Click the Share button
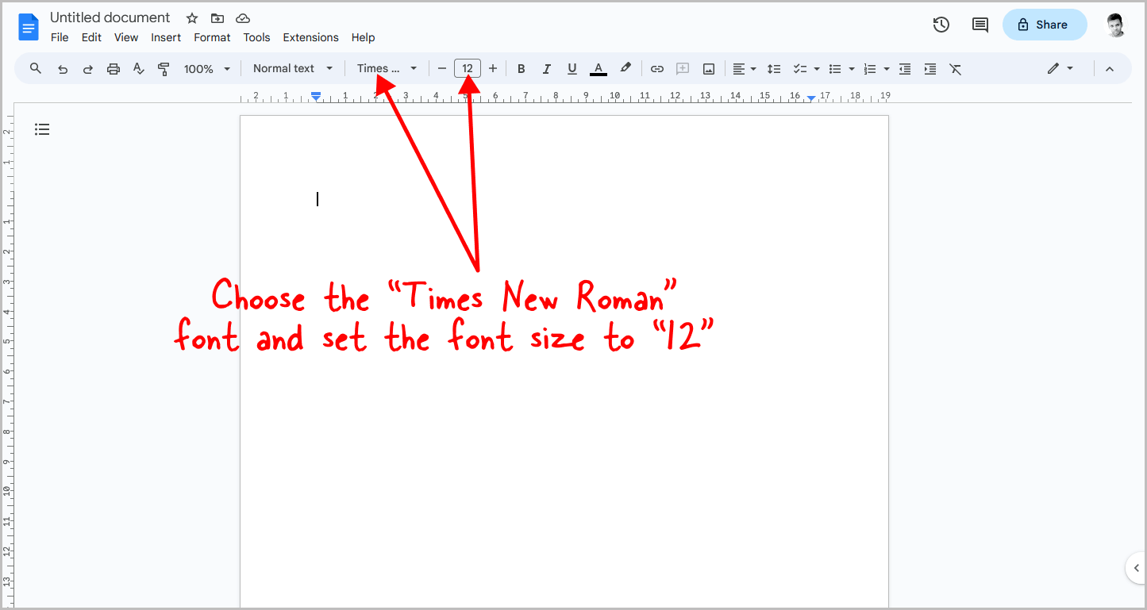Image resolution: width=1147 pixels, height=610 pixels. (1044, 25)
